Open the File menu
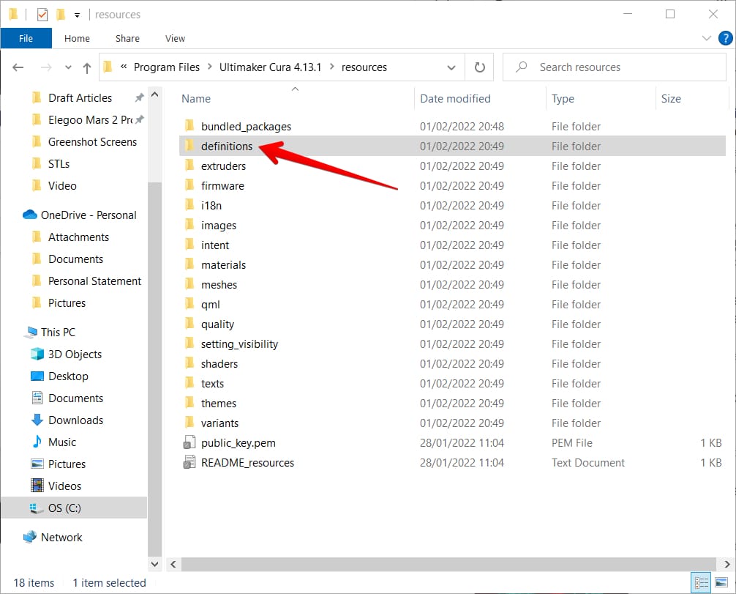The image size is (736, 594). click(26, 38)
